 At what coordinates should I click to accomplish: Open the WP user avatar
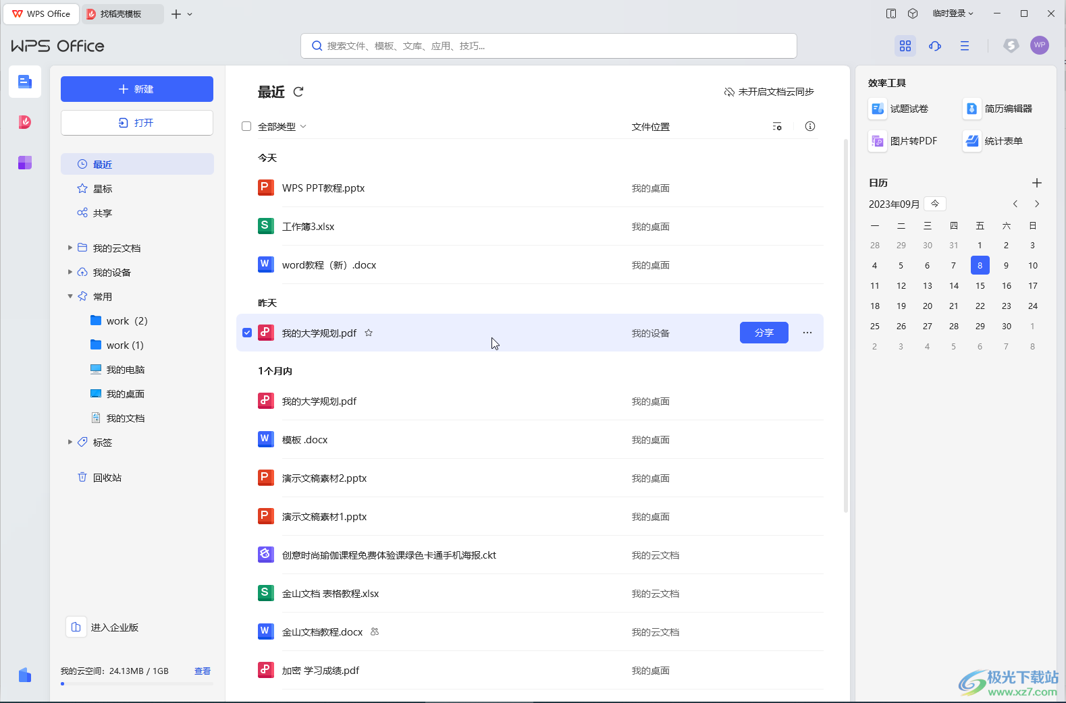click(1040, 45)
